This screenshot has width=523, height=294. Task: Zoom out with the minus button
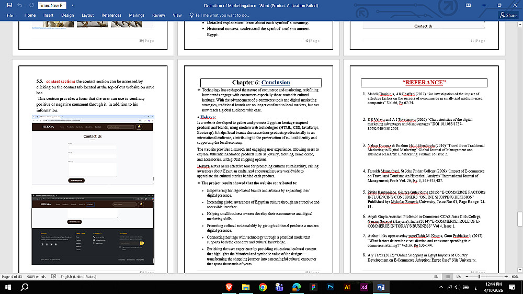click(x=467, y=277)
